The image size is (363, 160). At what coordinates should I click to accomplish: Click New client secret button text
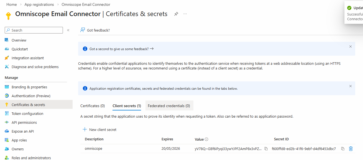(x=103, y=130)
